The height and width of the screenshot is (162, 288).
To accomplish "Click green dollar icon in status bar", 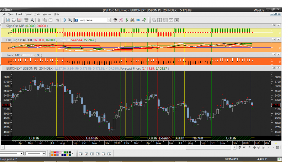I will coord(279,159).
